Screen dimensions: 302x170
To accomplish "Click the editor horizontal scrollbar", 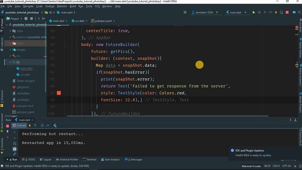I will coord(168,116).
